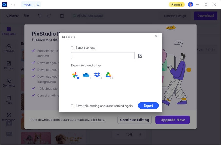Click the save disk icon
Image resolution: width=221 pixels, height=145 pixels.
[62, 16]
